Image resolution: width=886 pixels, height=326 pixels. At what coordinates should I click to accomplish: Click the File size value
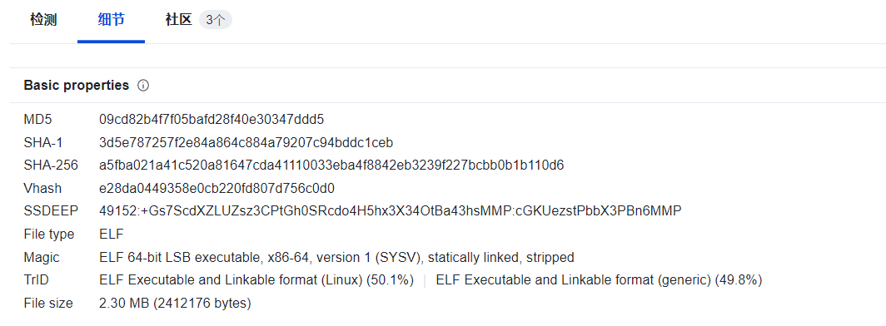coord(175,304)
